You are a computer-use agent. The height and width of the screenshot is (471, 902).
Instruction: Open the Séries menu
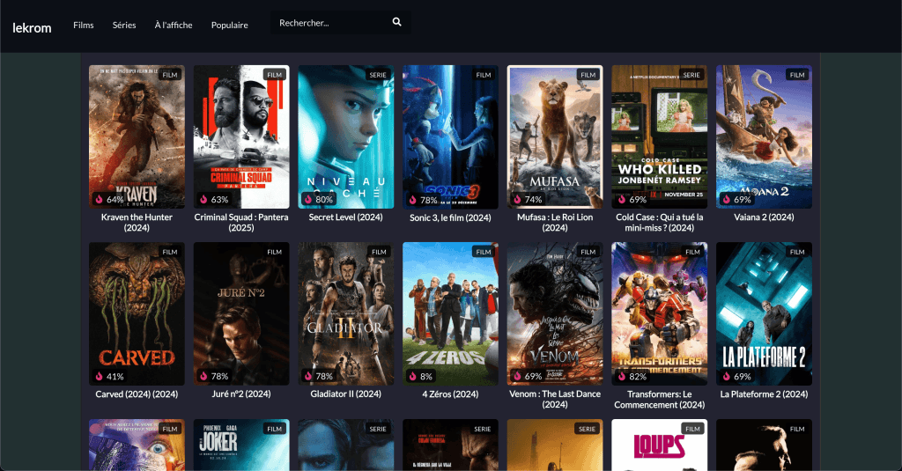[x=124, y=25]
